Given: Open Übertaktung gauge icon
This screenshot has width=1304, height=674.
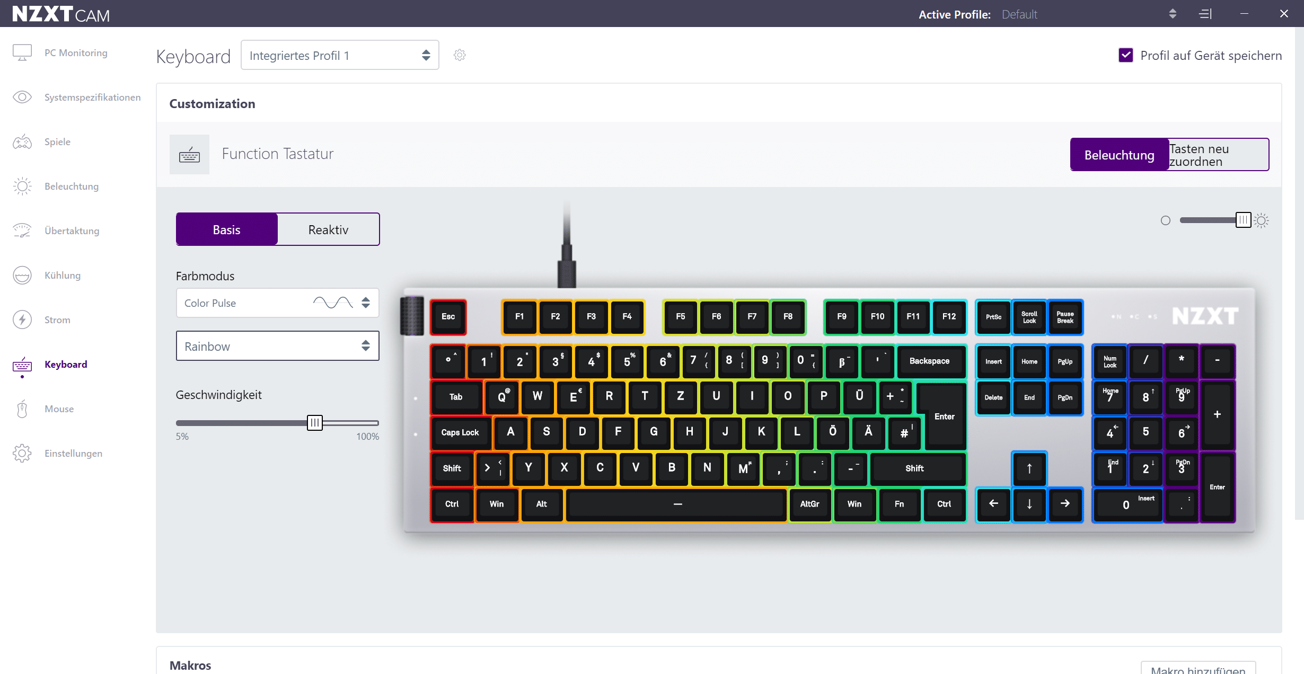Looking at the screenshot, I should point(22,230).
